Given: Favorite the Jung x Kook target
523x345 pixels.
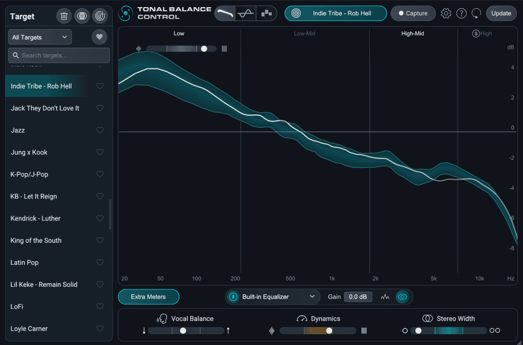Looking at the screenshot, I should click(x=100, y=152).
